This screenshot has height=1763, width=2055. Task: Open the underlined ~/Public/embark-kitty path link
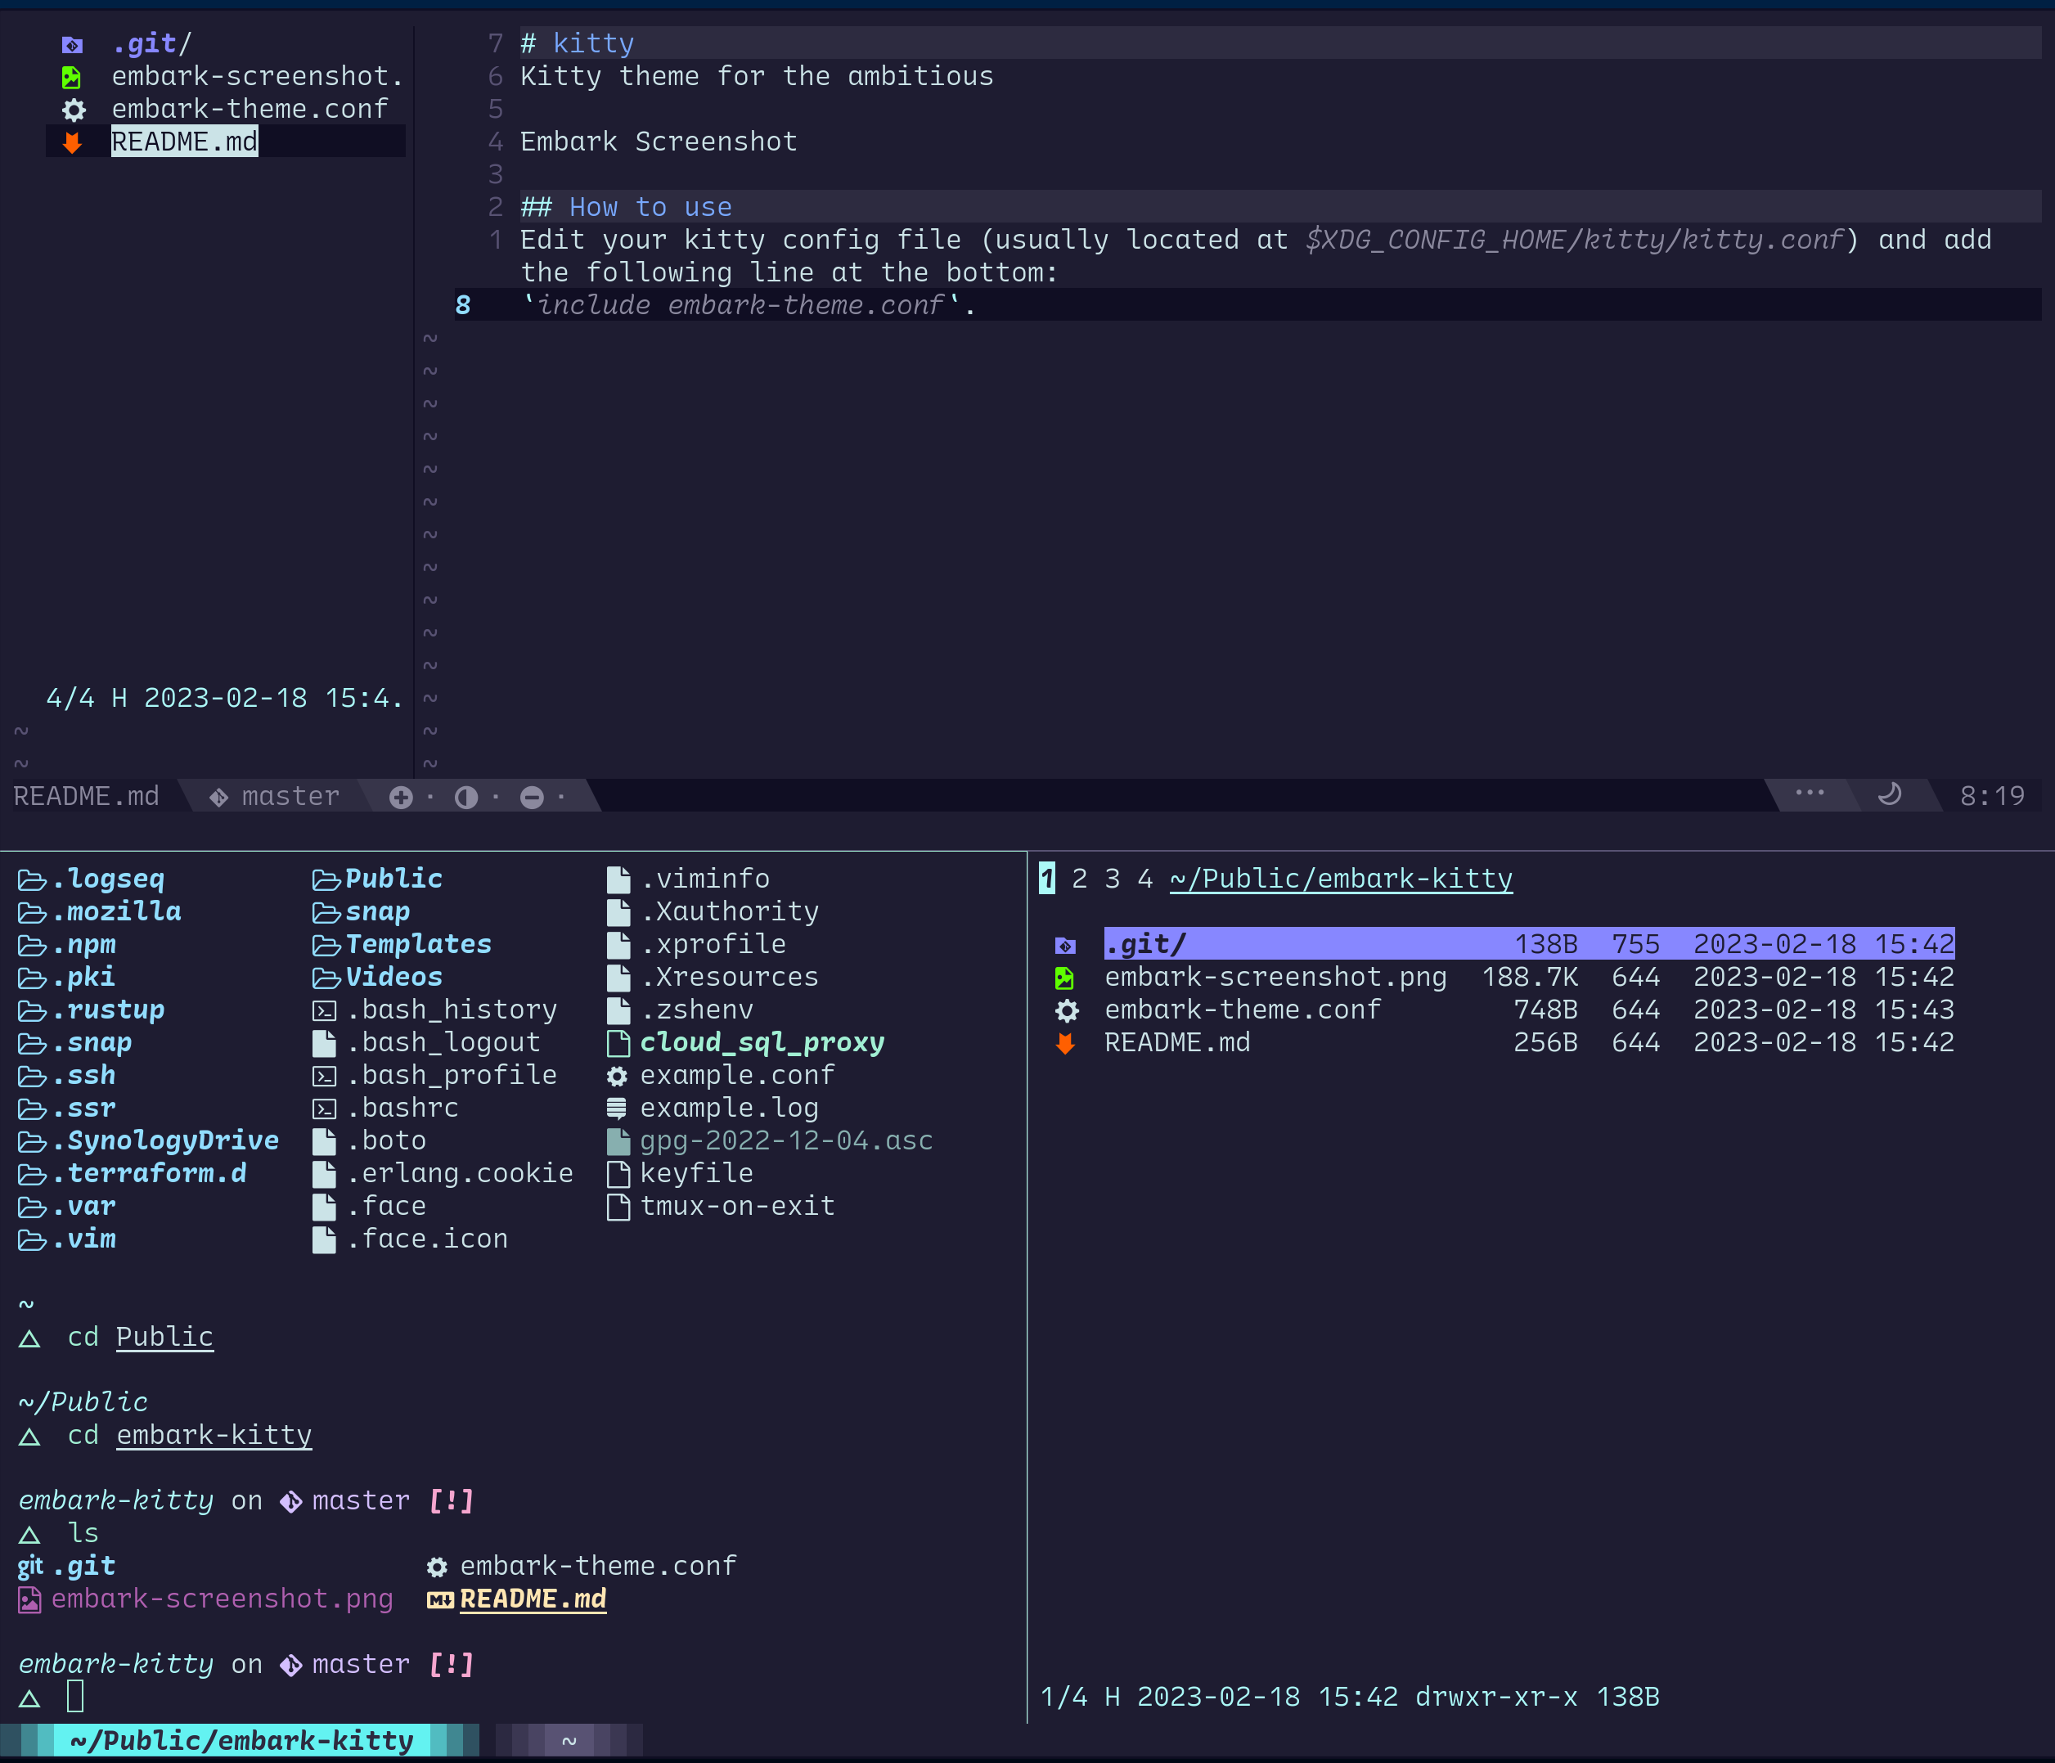pyautogui.click(x=1341, y=879)
